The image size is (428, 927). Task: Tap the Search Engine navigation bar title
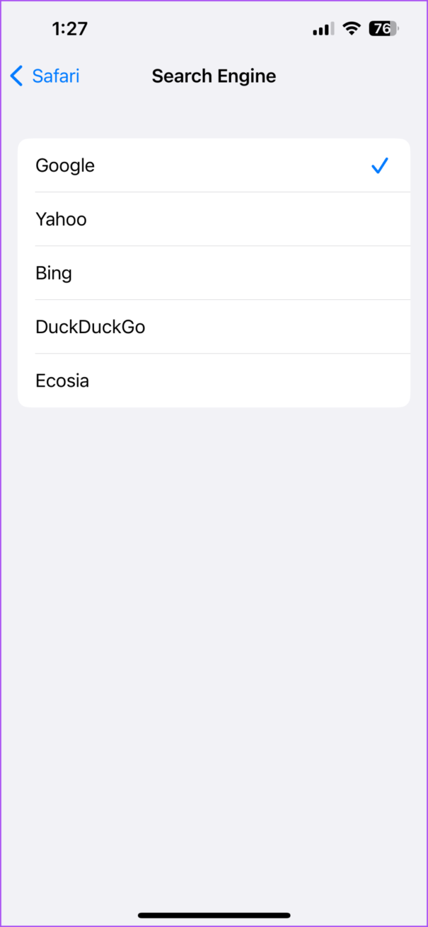214,76
